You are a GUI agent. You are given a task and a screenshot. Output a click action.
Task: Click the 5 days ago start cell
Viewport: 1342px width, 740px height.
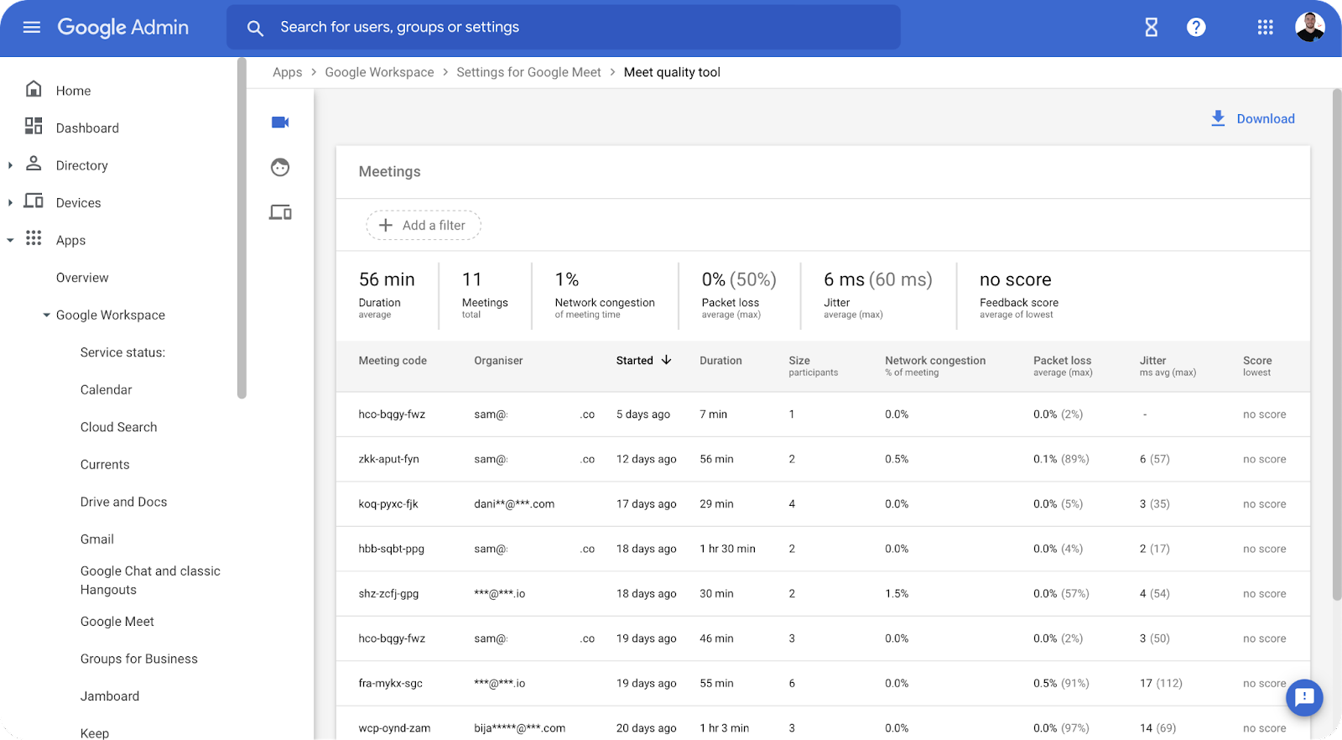[643, 414]
